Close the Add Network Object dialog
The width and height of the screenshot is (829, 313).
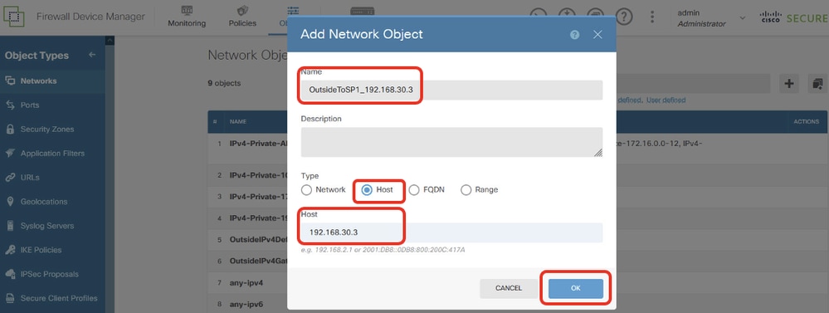coord(597,34)
